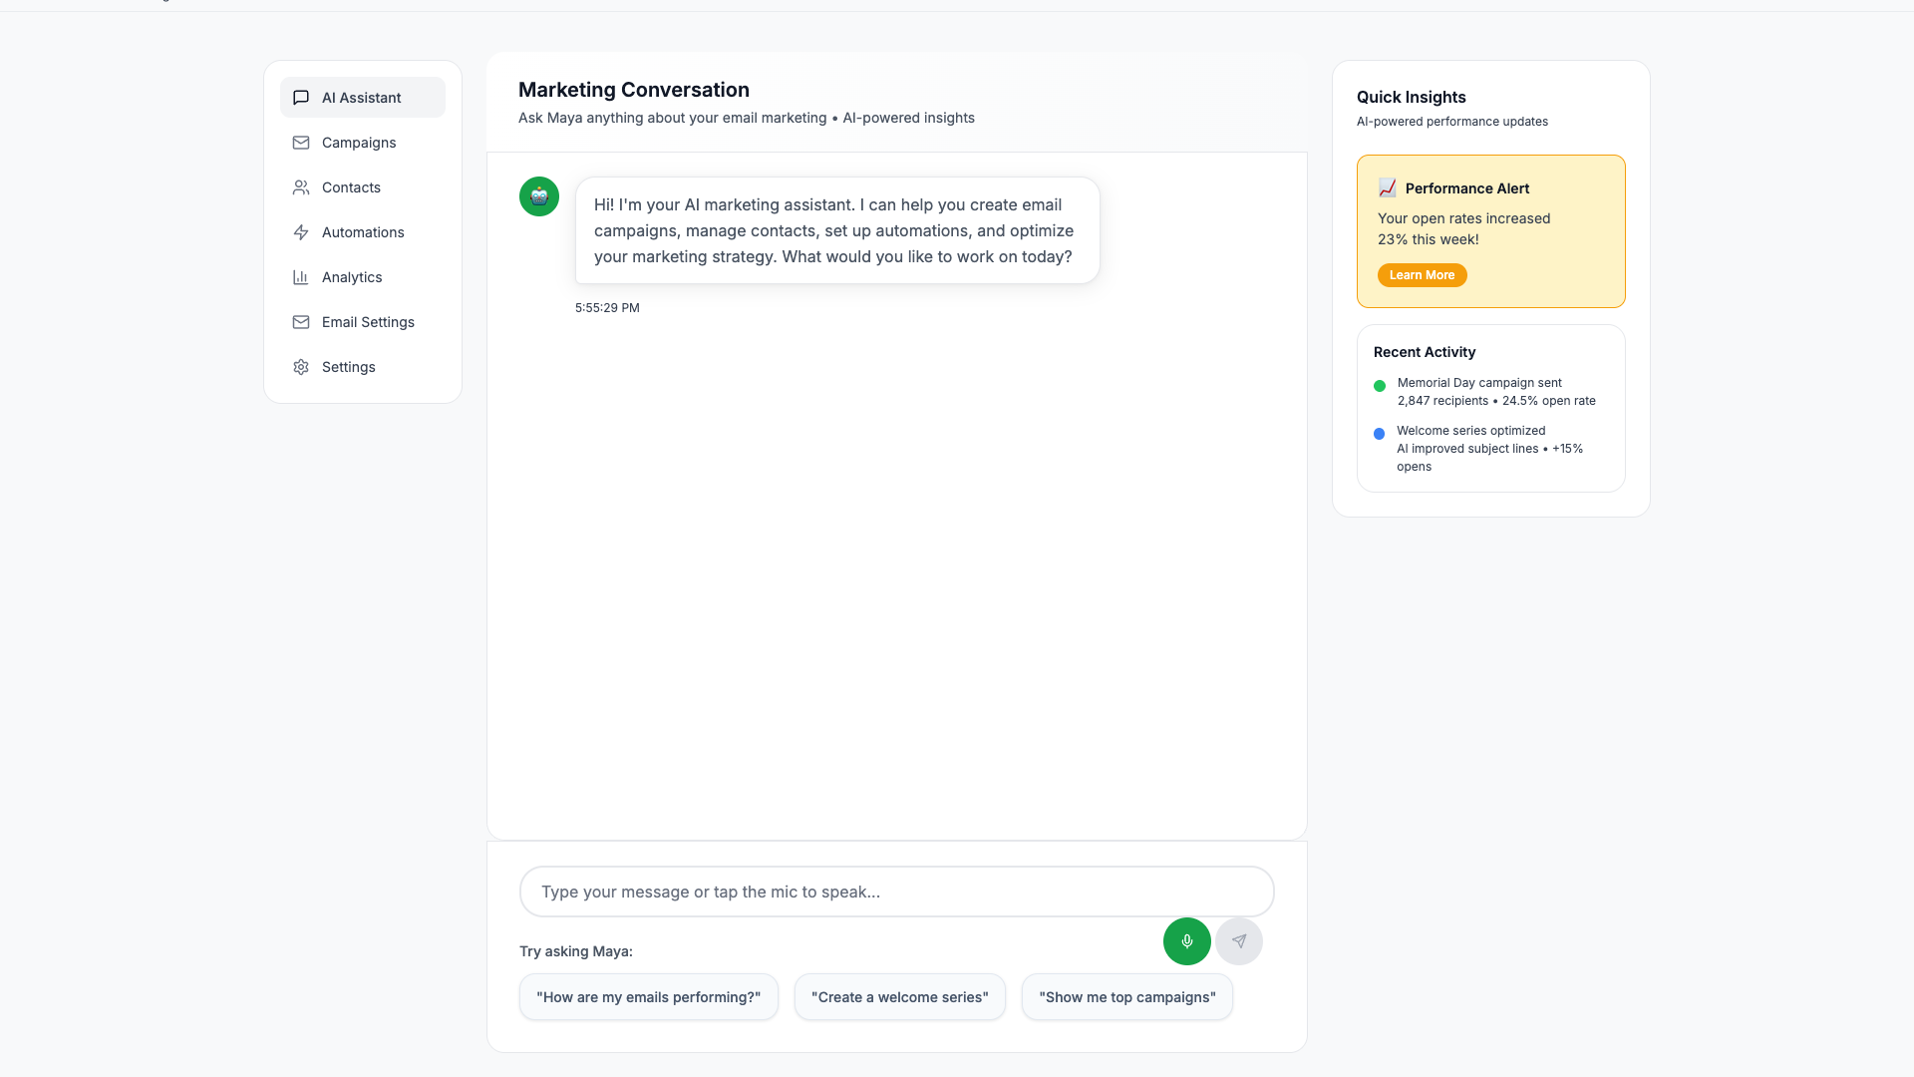Viewport: 1914px width, 1077px height.
Task: Navigate to the Contacts sidebar entry
Action: click(350, 187)
